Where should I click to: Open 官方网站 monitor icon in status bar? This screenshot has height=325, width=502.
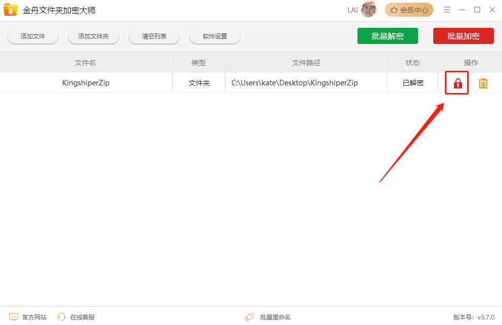tap(14, 317)
